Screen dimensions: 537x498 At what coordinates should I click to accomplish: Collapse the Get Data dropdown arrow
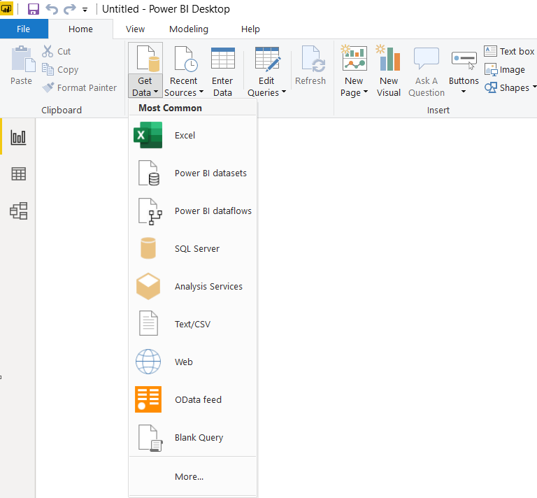point(156,92)
